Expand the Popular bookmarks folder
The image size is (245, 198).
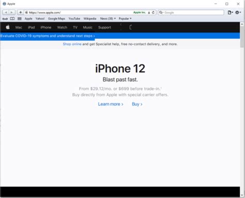click(125, 19)
